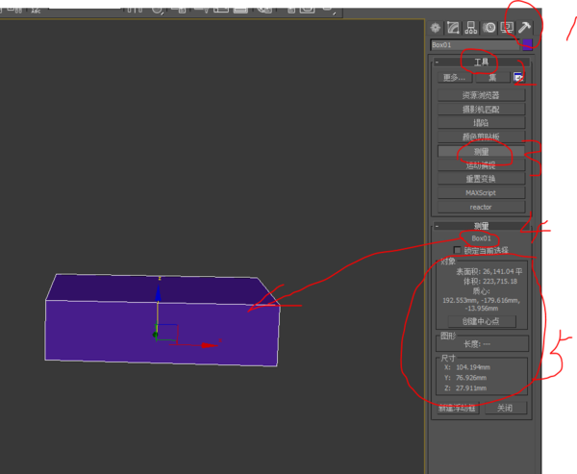The height and width of the screenshot is (474, 577).
Task: Open the Display panel tab
Action: click(x=507, y=28)
